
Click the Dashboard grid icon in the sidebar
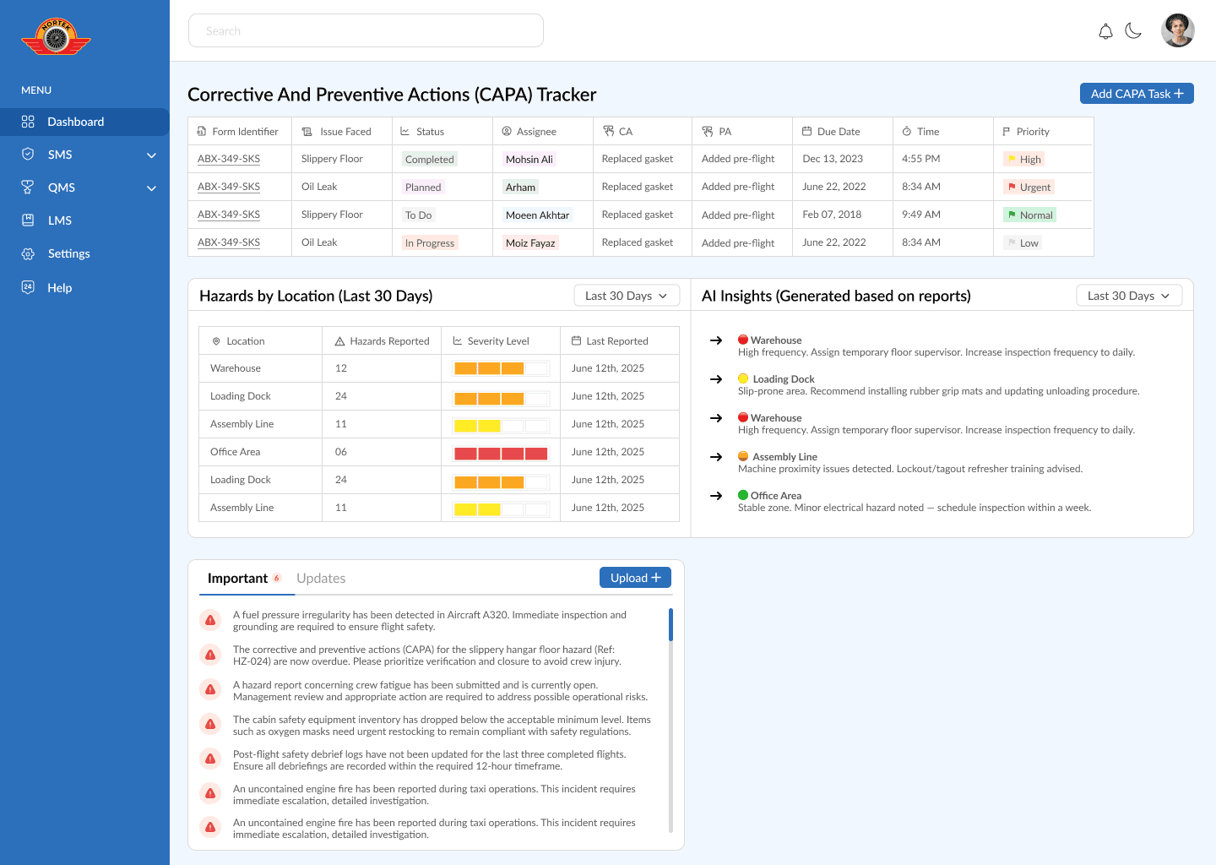click(x=28, y=122)
